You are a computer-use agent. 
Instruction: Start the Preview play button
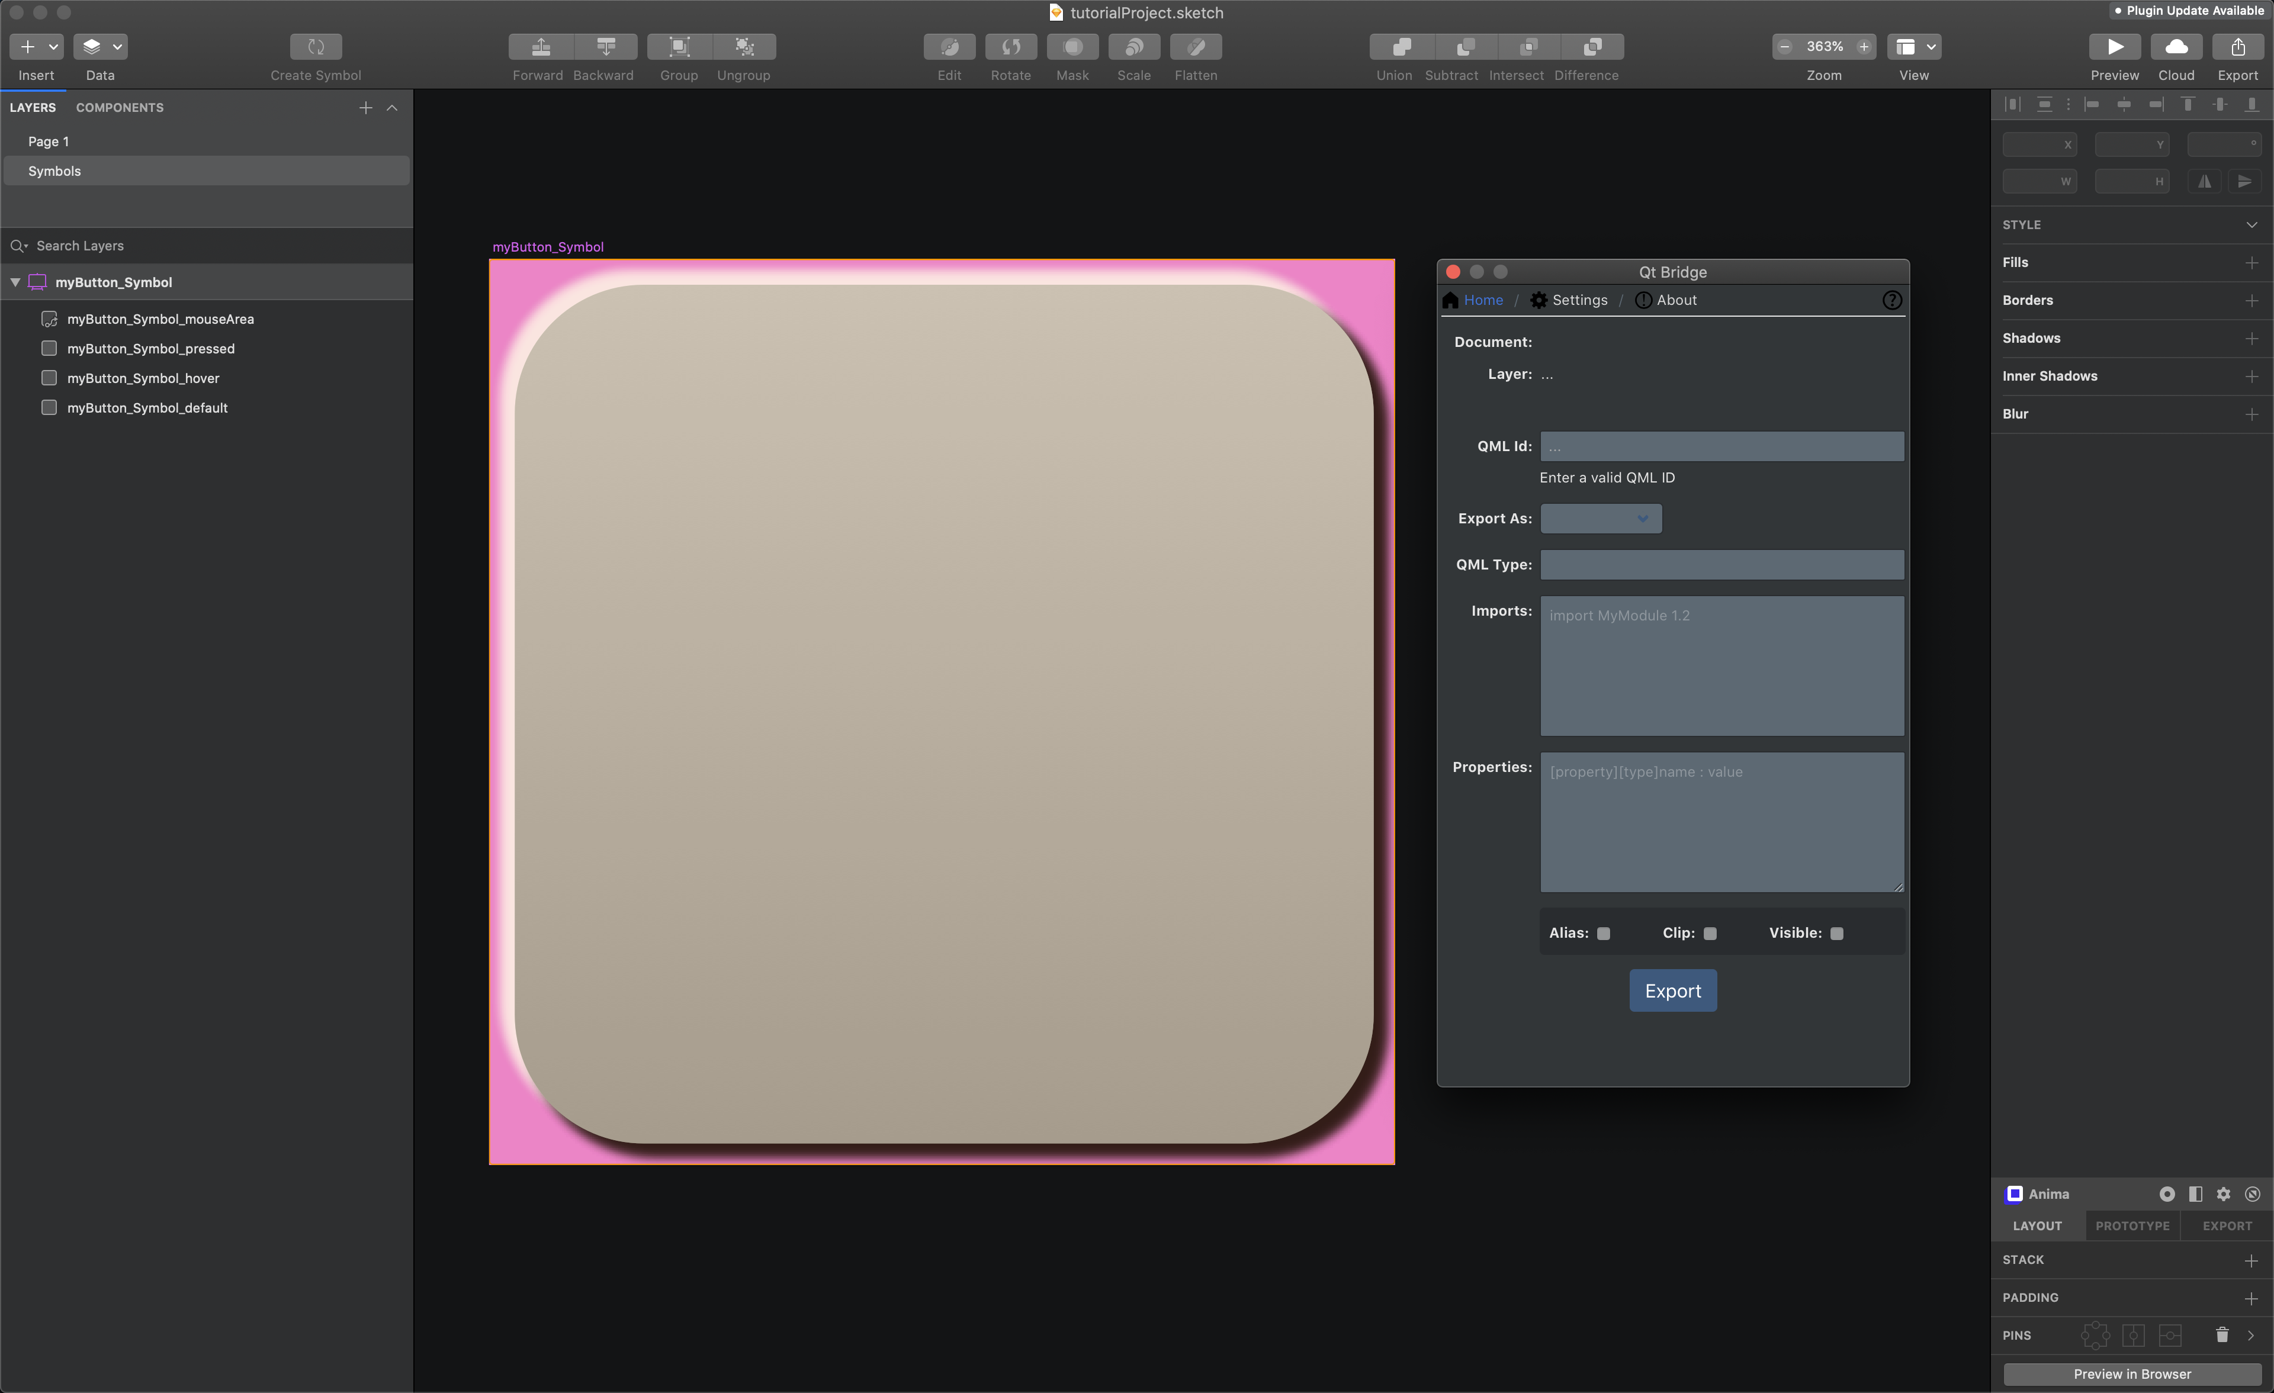pyautogui.click(x=2114, y=46)
